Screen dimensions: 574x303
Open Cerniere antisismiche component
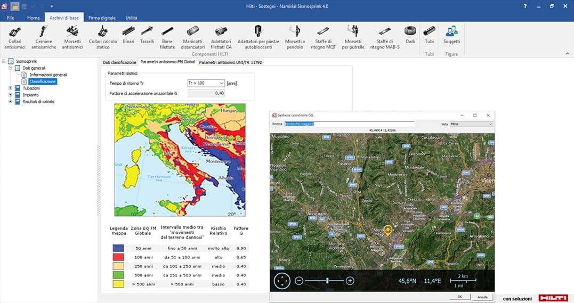tap(44, 37)
